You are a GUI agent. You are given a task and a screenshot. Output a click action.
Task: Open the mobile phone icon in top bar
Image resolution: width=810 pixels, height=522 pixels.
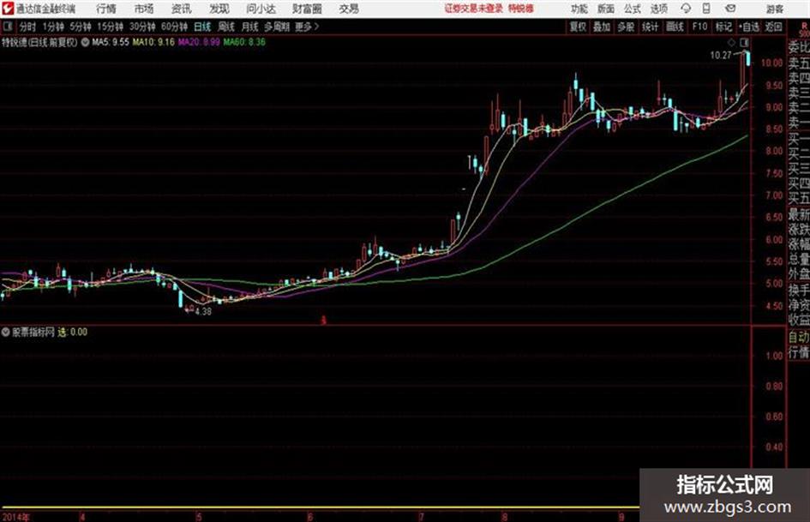pos(706,9)
